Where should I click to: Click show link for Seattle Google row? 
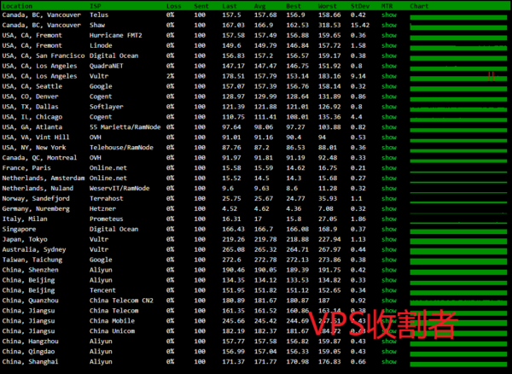tap(388, 86)
